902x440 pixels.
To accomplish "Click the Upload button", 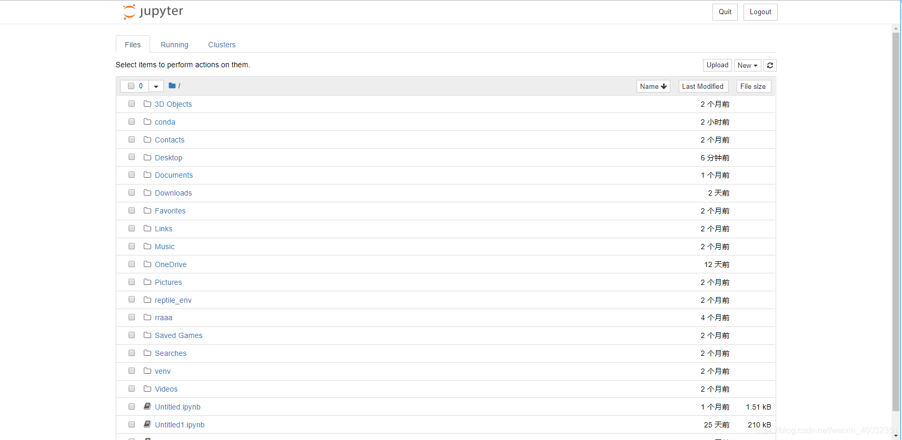I will click(717, 65).
